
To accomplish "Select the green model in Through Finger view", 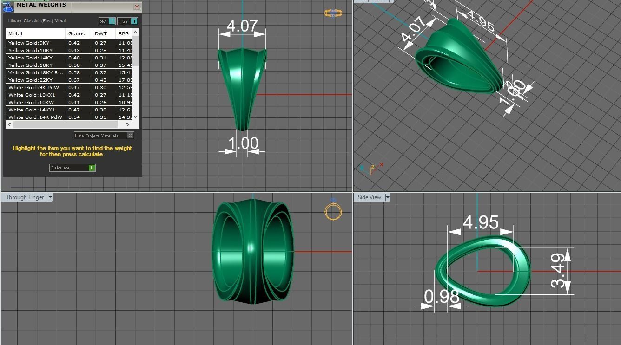I will tap(253, 252).
